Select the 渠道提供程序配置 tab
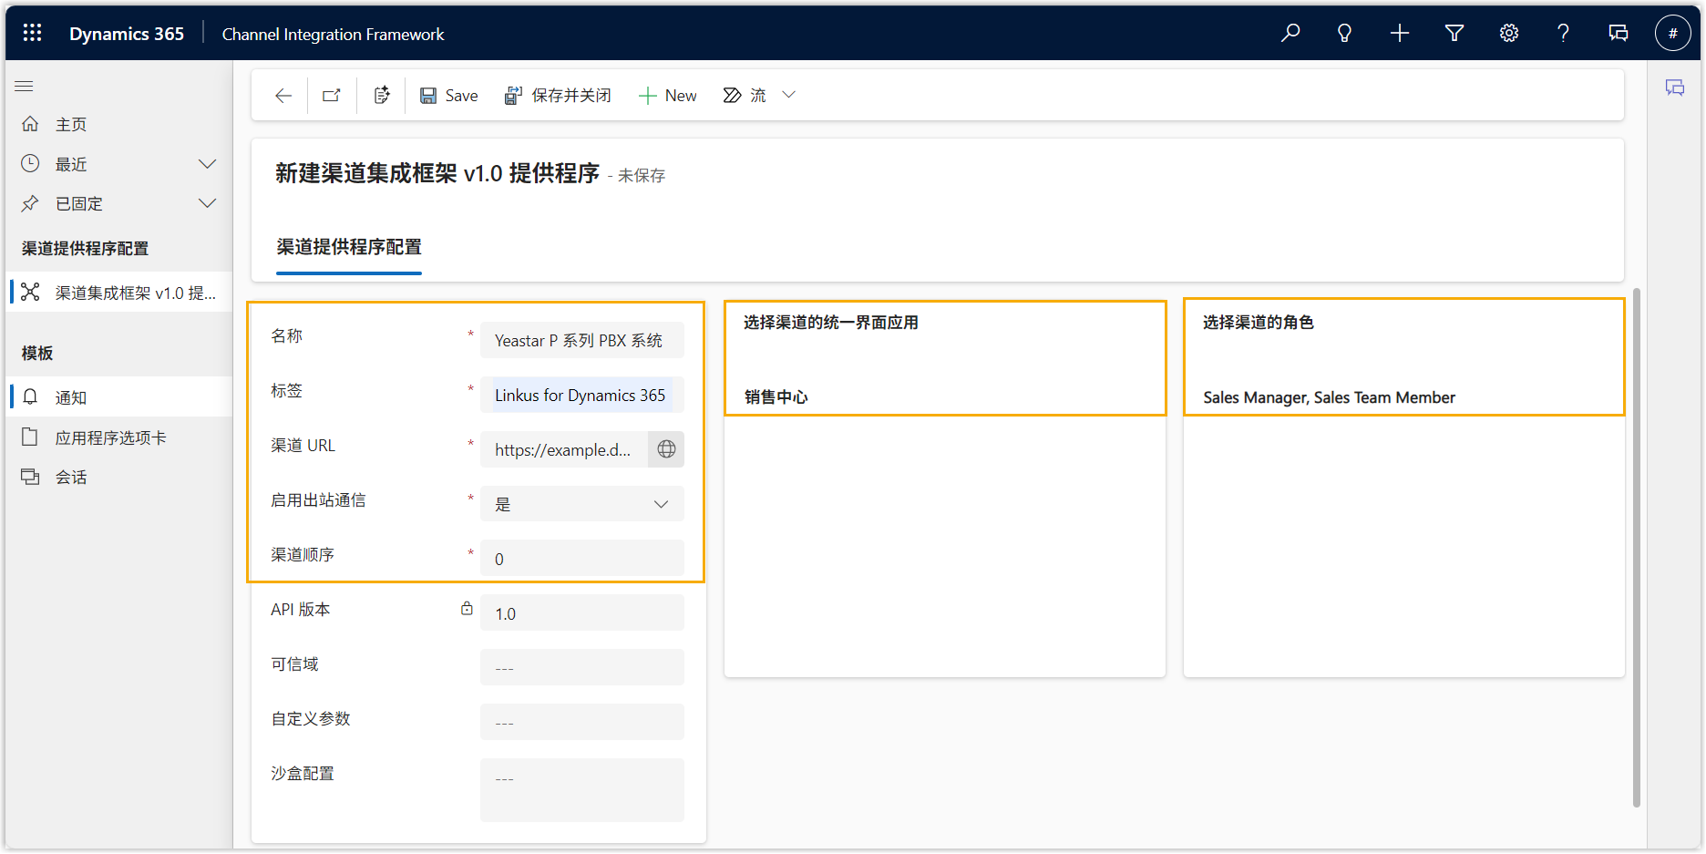Screen dimensions: 1706x854 (x=349, y=247)
